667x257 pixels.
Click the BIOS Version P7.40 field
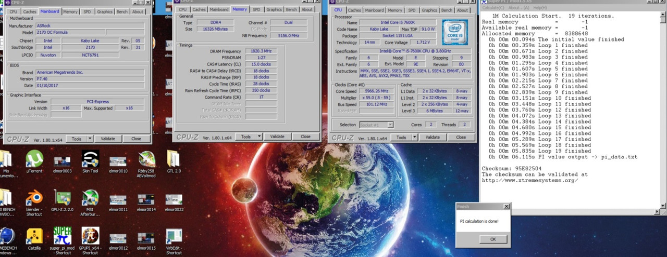90,79
